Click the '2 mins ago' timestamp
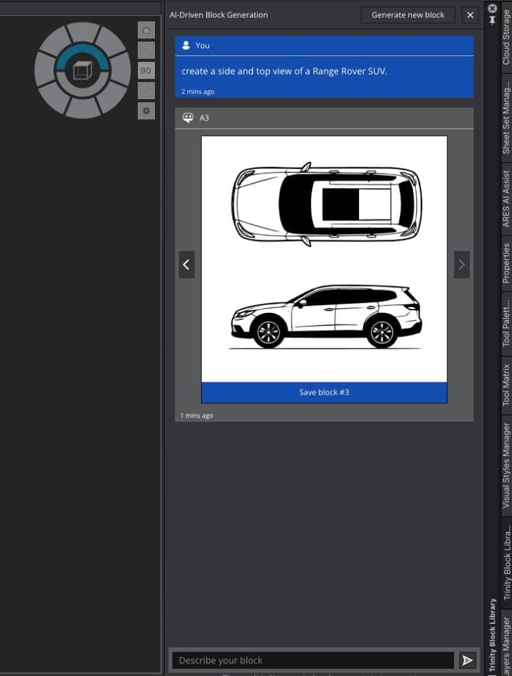The height and width of the screenshot is (676, 512). pos(198,91)
